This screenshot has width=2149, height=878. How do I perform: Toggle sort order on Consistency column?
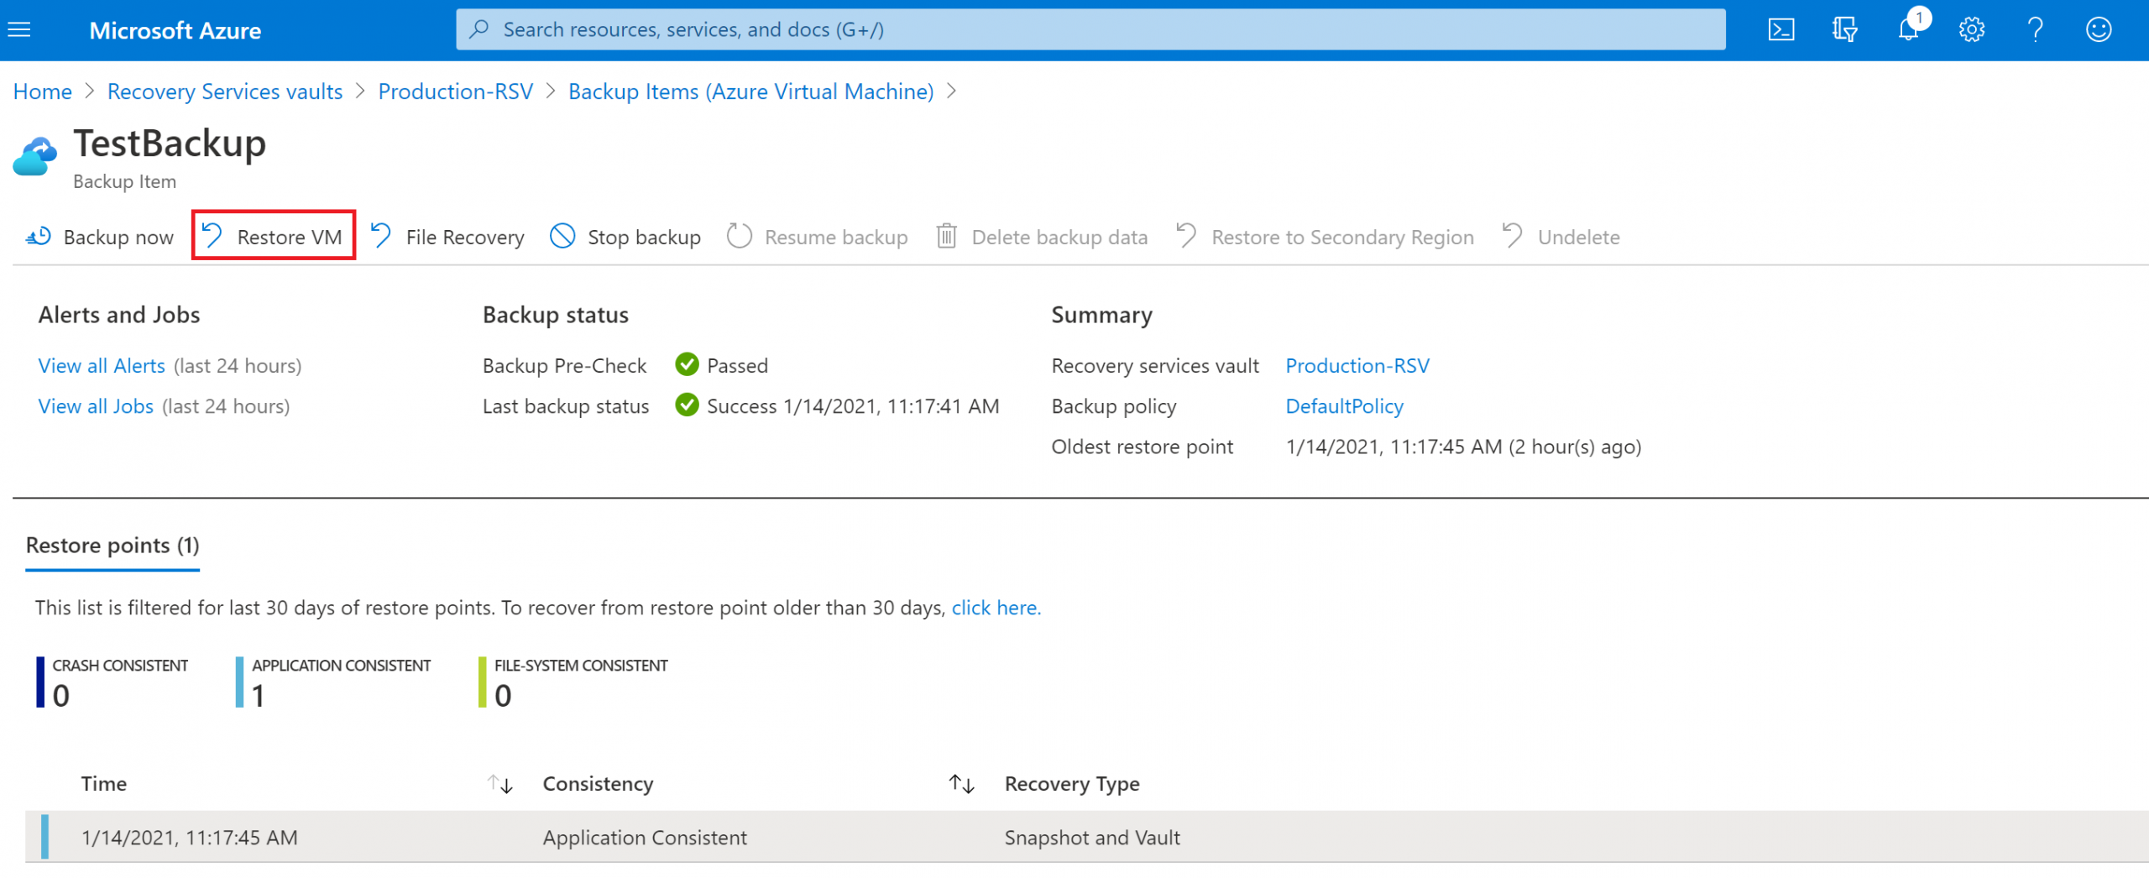point(961,783)
